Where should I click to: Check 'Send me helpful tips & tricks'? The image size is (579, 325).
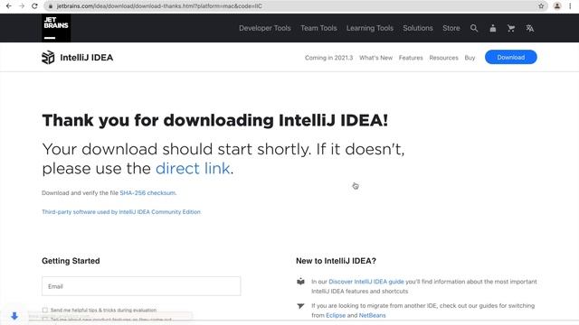click(45, 310)
